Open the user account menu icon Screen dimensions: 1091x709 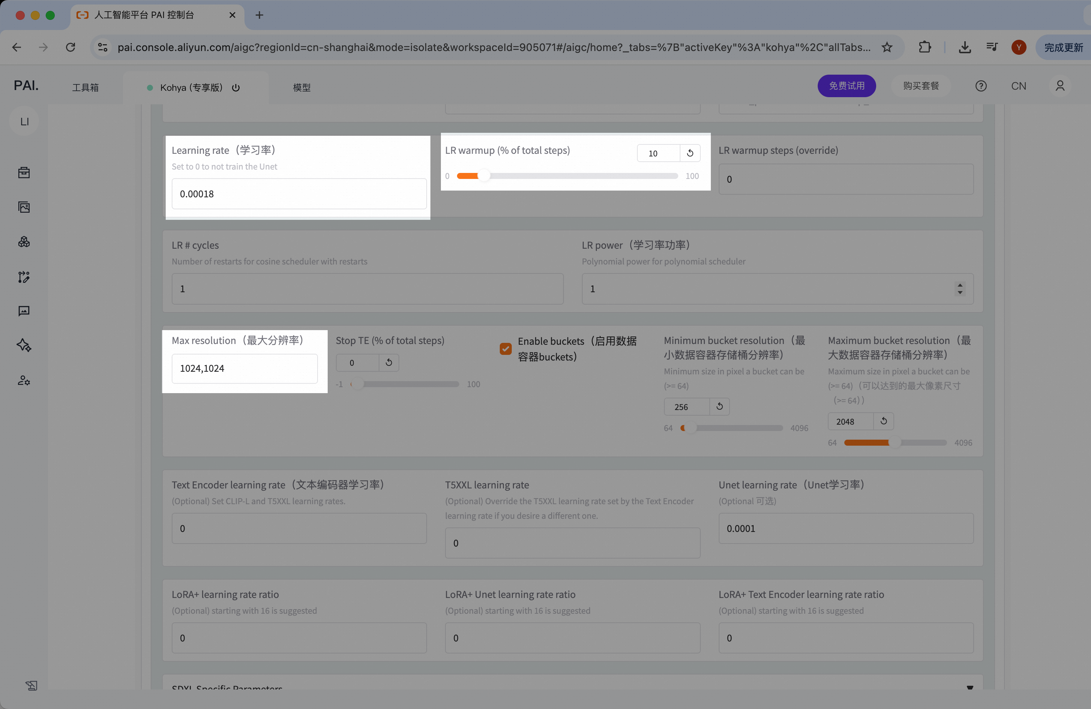pos(1060,86)
